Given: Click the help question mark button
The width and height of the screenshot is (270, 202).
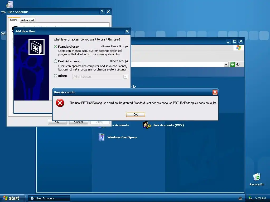Looking at the screenshot, I should click(x=102, y=12).
